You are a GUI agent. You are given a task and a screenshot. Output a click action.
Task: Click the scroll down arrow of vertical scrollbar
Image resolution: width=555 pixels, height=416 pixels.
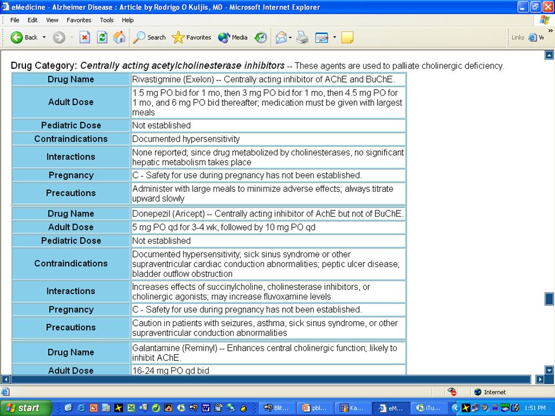tap(549, 370)
